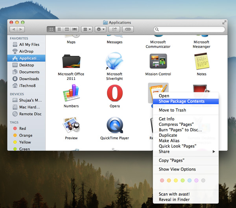The height and width of the screenshot is (208, 236).
Task: Select the Preview app icon
Action: 71,125
